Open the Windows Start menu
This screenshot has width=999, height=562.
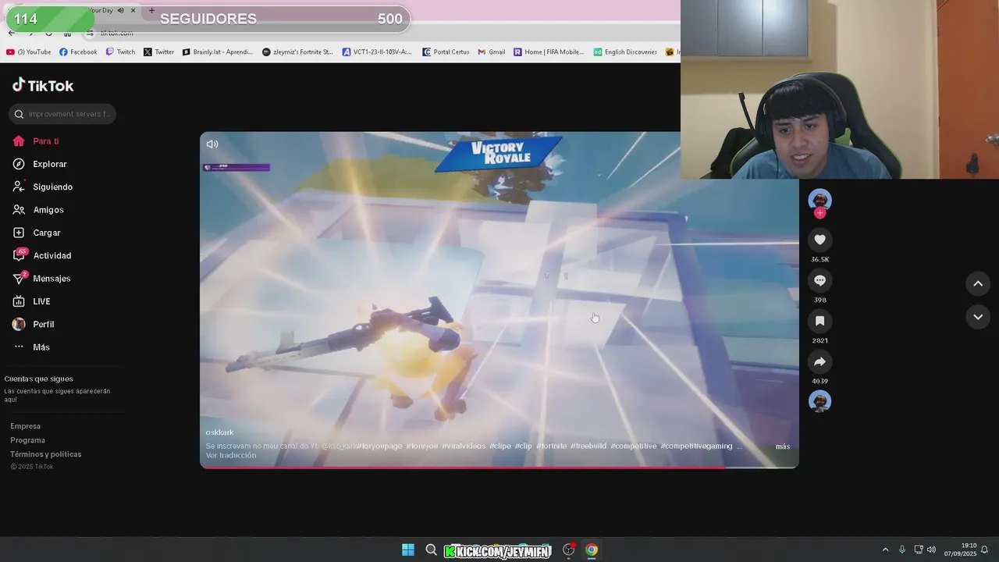(x=407, y=550)
